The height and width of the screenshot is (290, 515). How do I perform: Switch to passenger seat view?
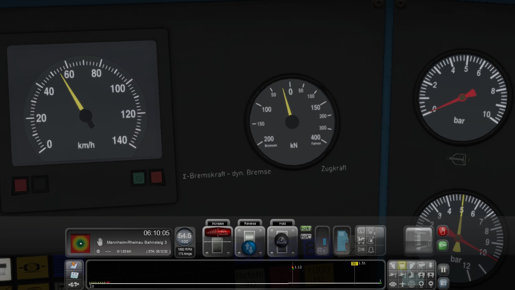412,275
